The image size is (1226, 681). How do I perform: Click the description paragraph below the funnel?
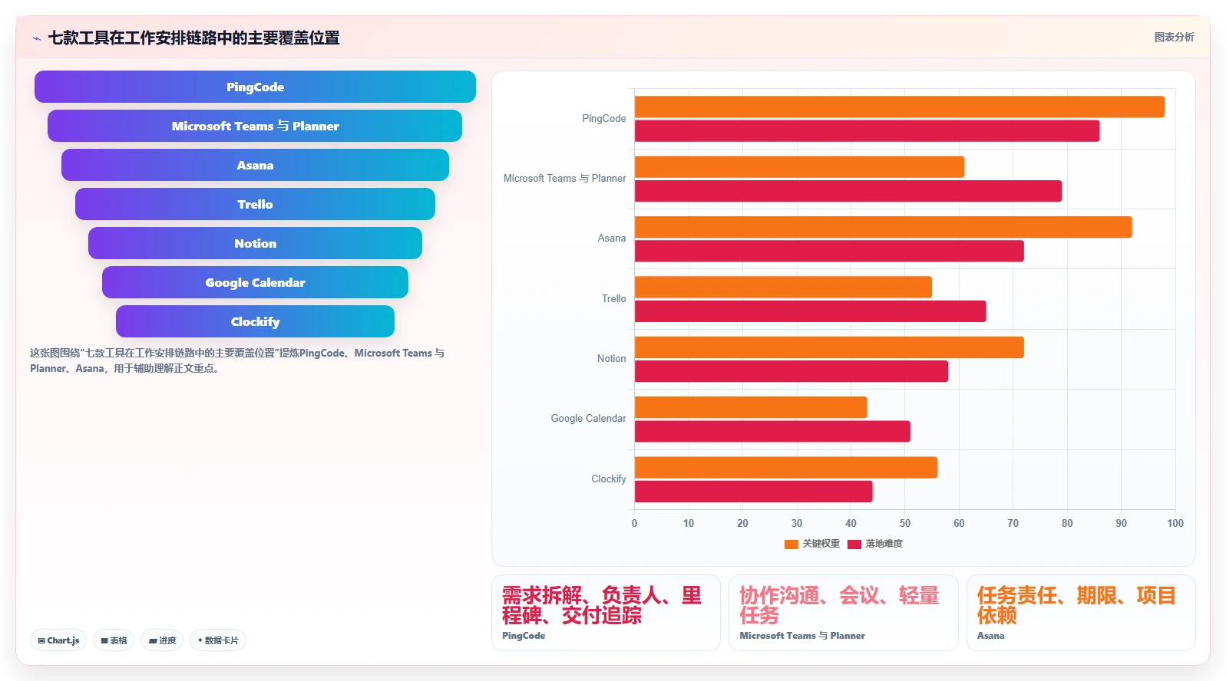coord(237,360)
